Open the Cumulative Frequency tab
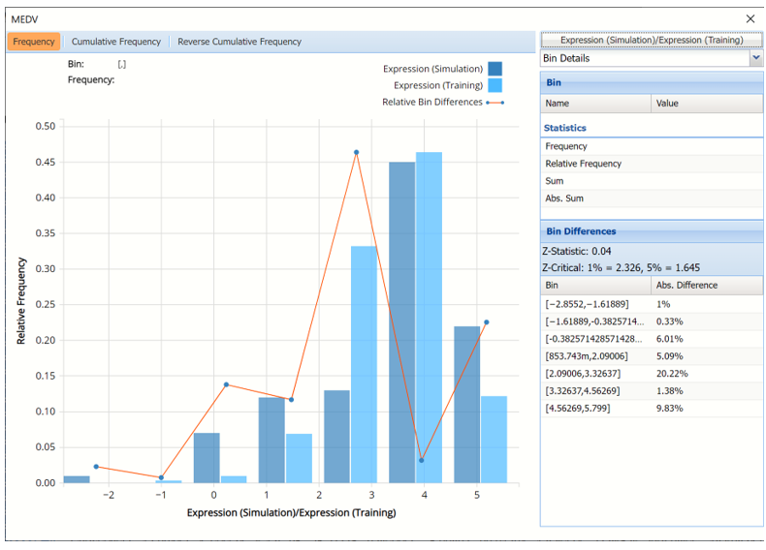The width and height of the screenshot is (766, 550). [115, 42]
